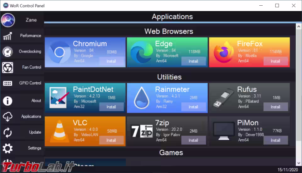302x173 pixels.
Task: Select the Overclocking gauge icon
Action: (x=8, y=52)
